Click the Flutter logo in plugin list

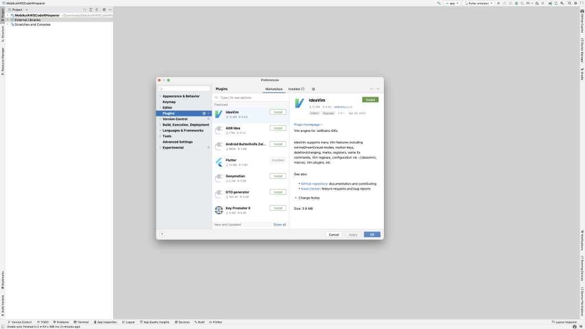click(219, 162)
